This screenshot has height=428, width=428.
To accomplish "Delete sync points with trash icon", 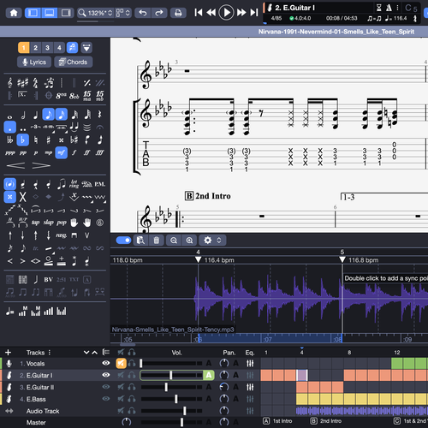I will 157,241.
